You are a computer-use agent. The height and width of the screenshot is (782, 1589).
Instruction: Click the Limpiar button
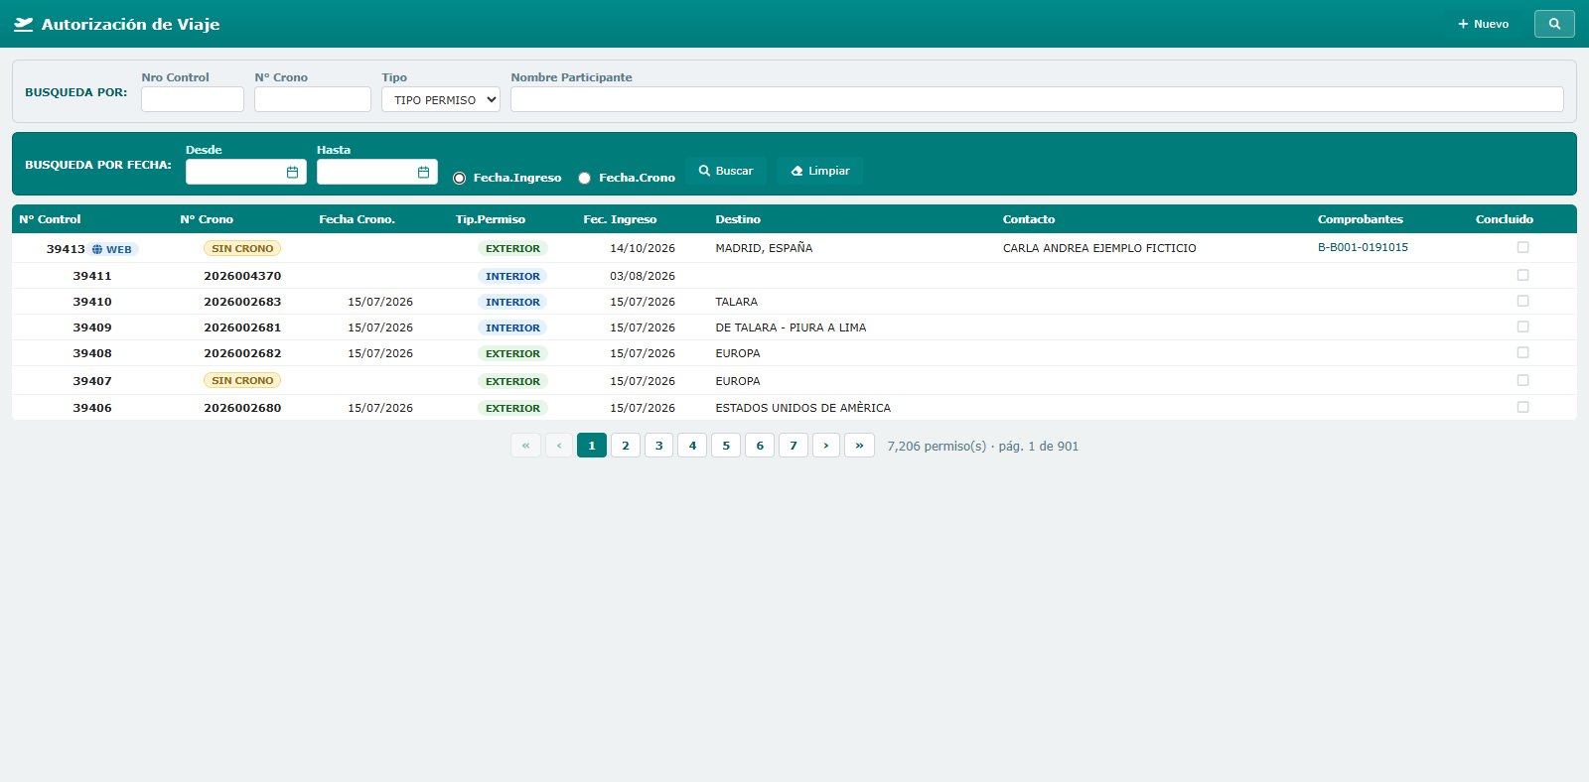point(819,171)
